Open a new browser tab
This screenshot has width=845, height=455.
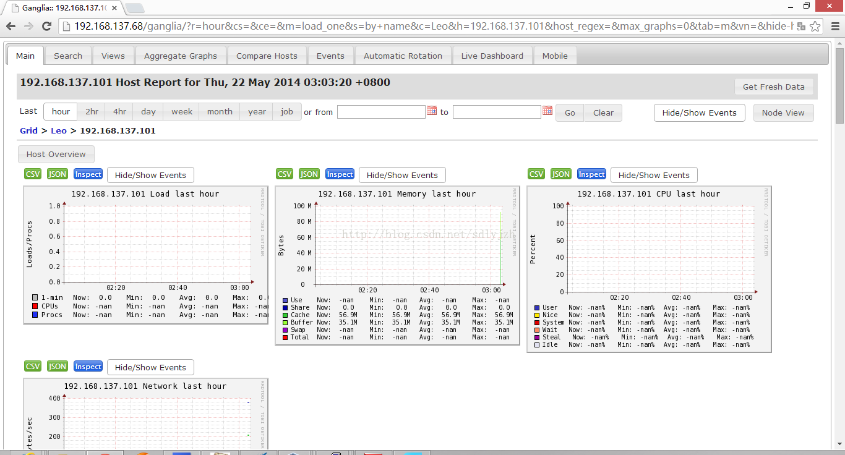coord(135,8)
